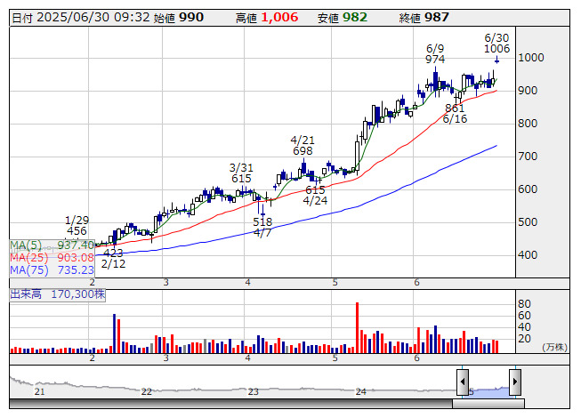Screen dimensions: 581x418
Task: Click year 24 on the overview timeline
Action: 360,391
